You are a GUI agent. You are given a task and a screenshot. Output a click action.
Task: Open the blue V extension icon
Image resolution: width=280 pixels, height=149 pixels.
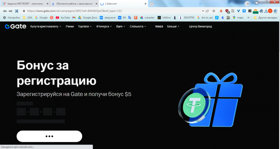tap(238, 11)
